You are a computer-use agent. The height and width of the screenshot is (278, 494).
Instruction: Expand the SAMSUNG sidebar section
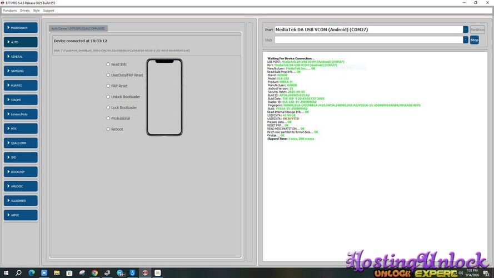21,71
